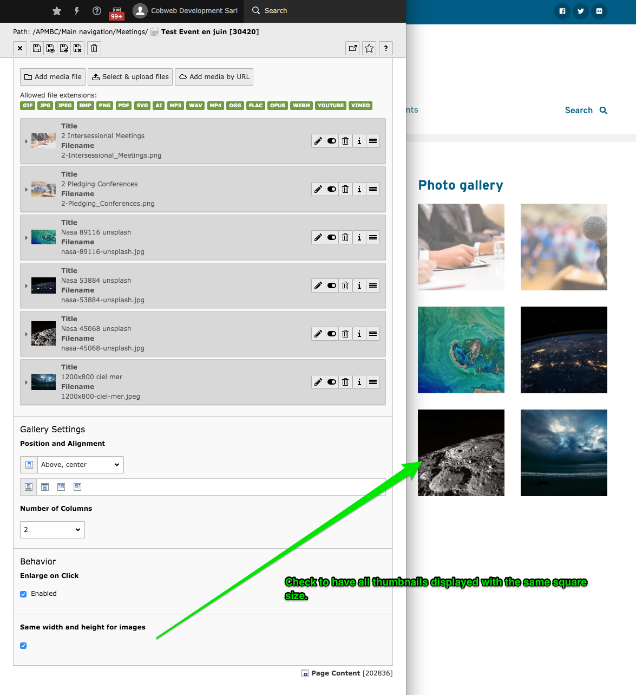This screenshot has height=695, width=636.
Task: Open Cobweb Development Sarl user menu
Action: click(x=186, y=11)
